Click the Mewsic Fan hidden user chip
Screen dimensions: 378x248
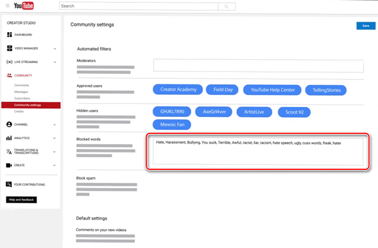[172, 125]
